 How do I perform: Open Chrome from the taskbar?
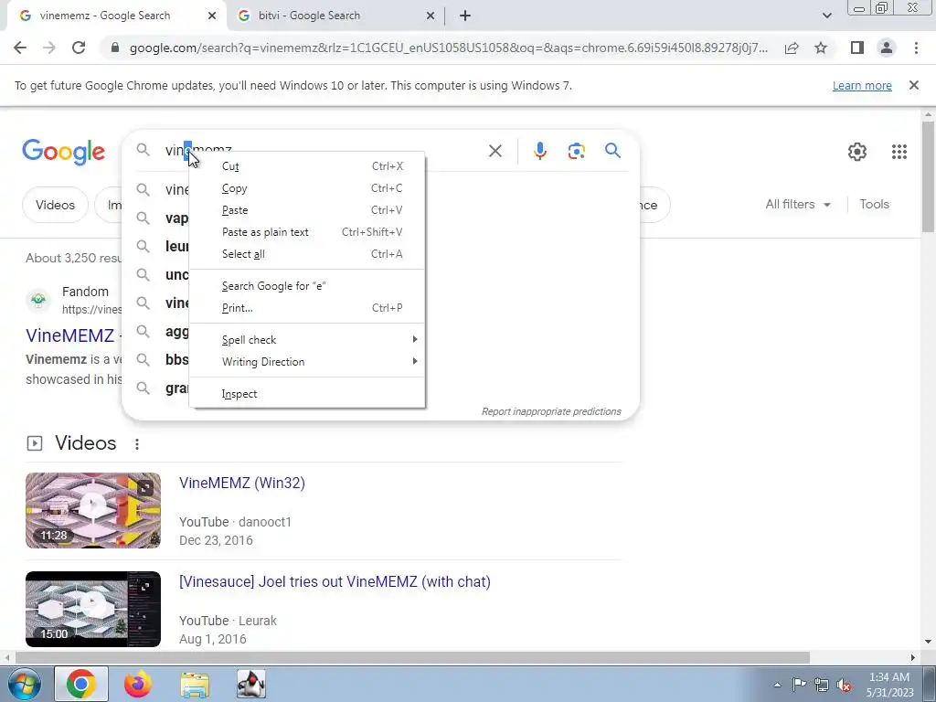coord(81,684)
